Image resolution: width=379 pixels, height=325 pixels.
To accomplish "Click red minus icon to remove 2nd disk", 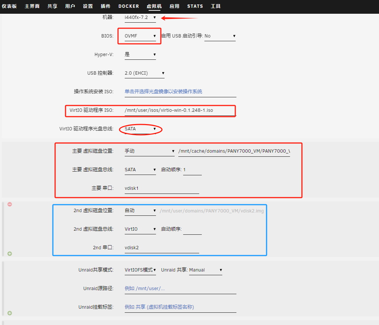I will click(10, 204).
